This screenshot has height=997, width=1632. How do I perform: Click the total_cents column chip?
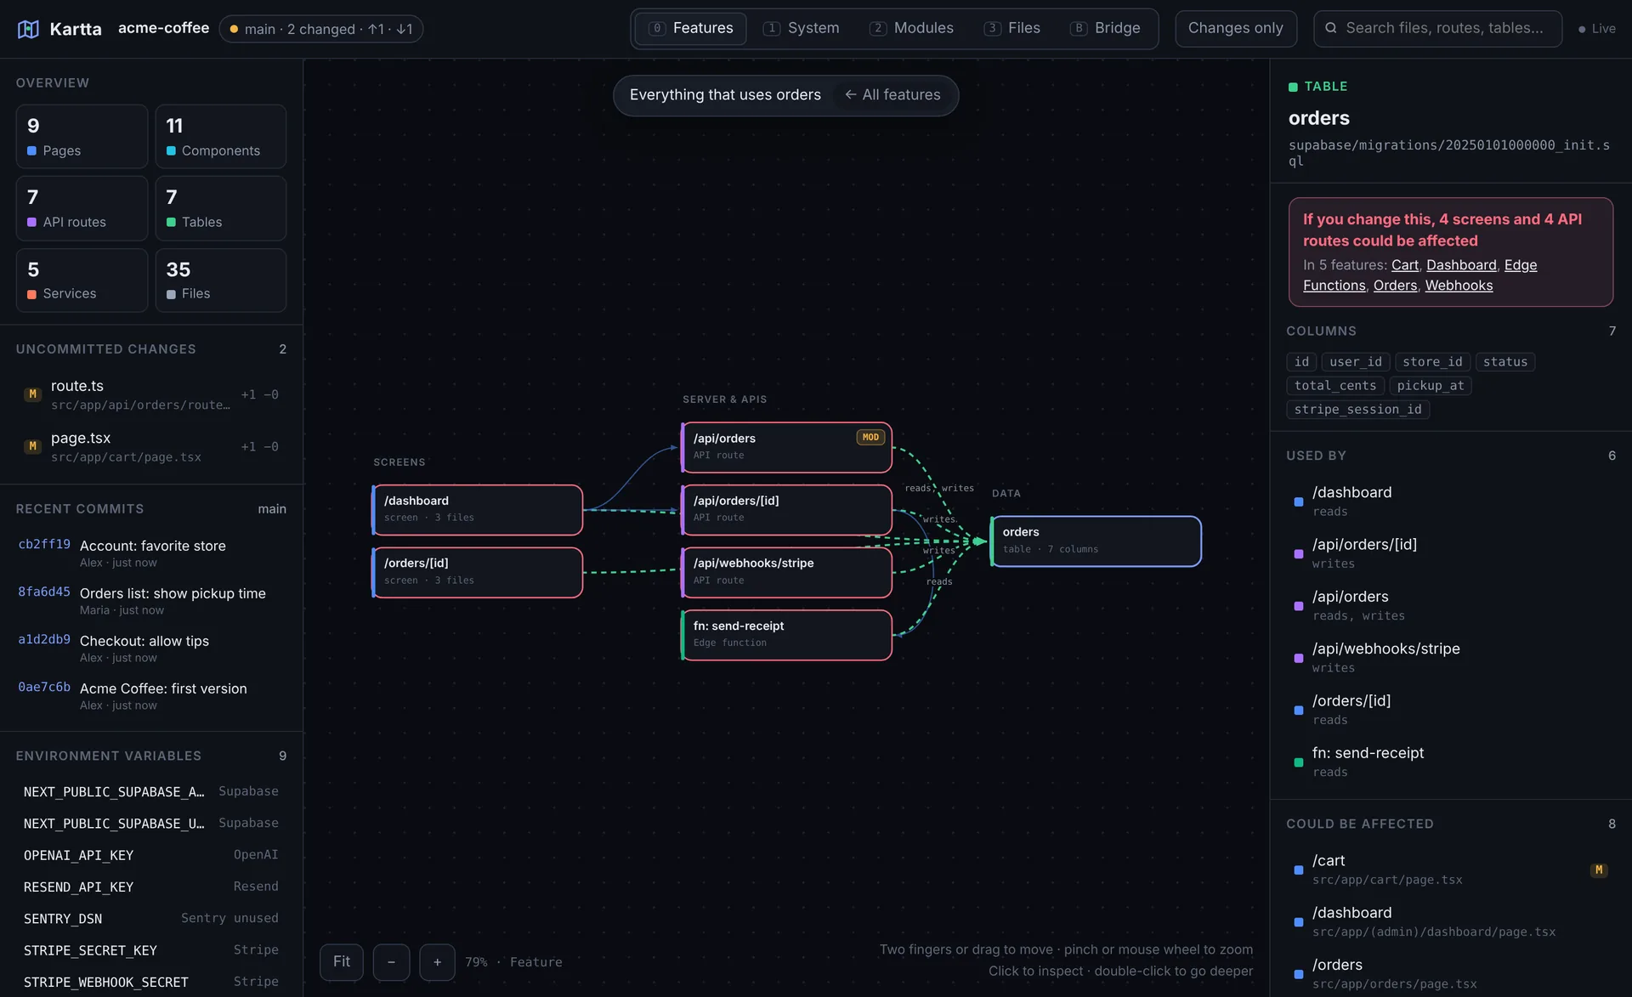click(1334, 386)
